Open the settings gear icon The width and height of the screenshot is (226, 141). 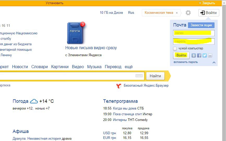188,13
